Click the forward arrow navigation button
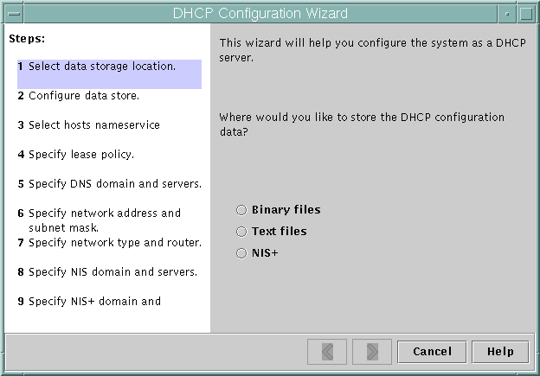 pos(372,352)
